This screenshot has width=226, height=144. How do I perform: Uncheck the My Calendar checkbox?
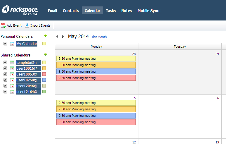tap(5, 44)
